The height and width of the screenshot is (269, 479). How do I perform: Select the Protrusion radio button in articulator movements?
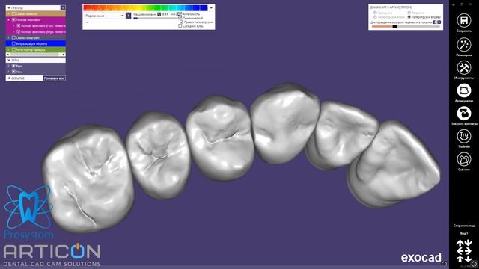[x=375, y=13]
